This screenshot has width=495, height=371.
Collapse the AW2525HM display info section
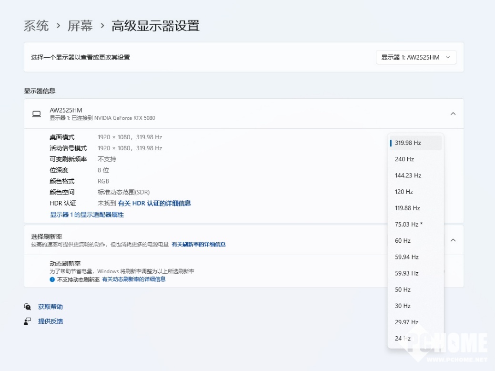pyautogui.click(x=453, y=114)
